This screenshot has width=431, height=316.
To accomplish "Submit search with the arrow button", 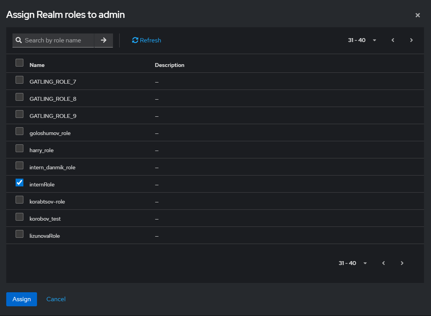I will 104,40.
